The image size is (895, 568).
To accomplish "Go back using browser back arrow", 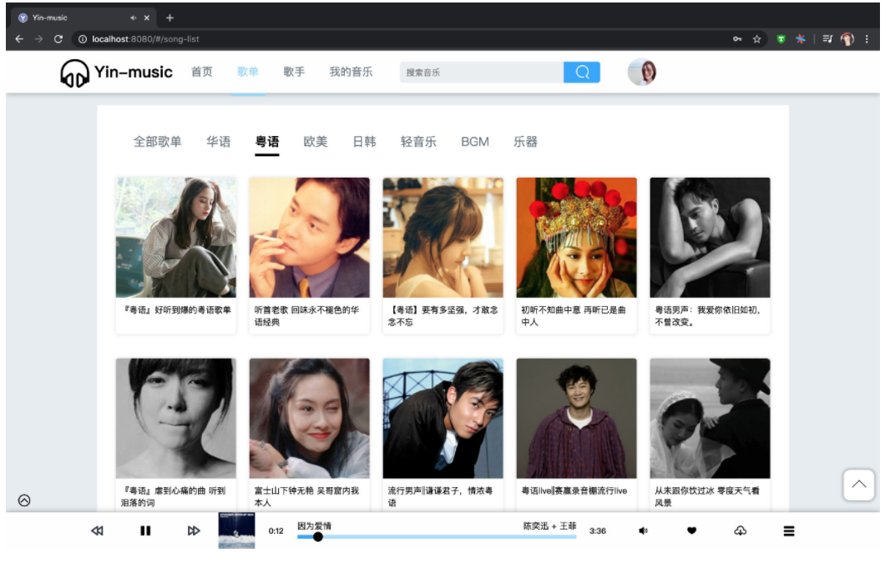I will click(x=19, y=38).
